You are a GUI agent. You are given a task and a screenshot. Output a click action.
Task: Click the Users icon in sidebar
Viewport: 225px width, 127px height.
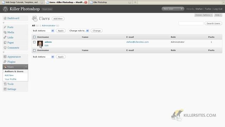[5, 67]
